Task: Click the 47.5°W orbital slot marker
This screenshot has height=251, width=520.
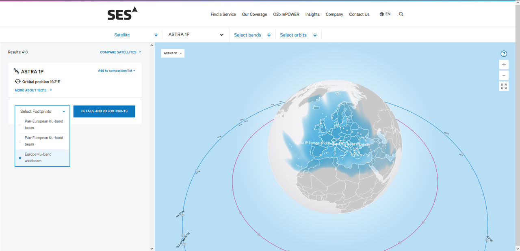Action: tap(182, 215)
